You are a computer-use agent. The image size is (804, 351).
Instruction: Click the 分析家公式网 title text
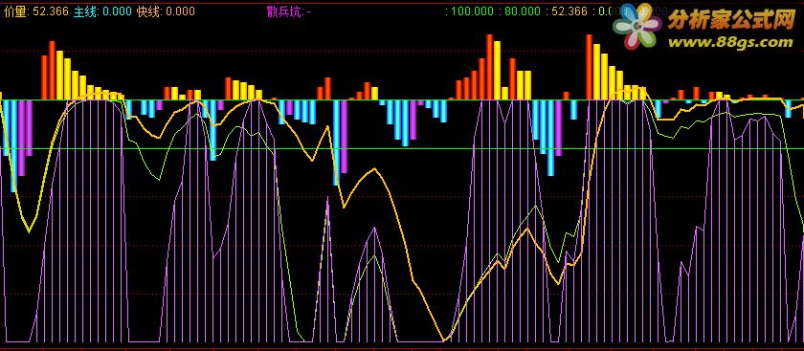tap(730, 19)
